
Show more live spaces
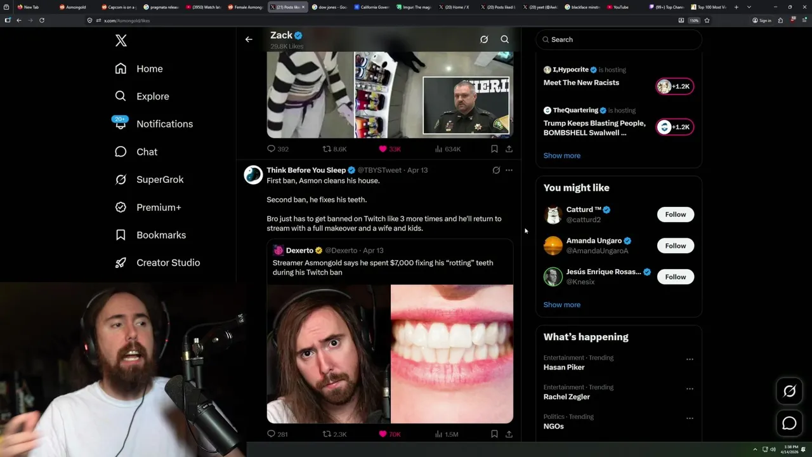[x=562, y=156]
